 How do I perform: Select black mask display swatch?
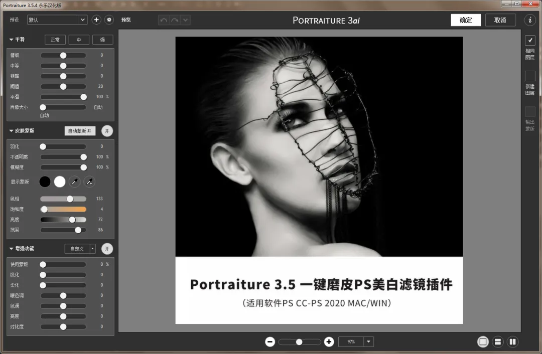tap(45, 182)
